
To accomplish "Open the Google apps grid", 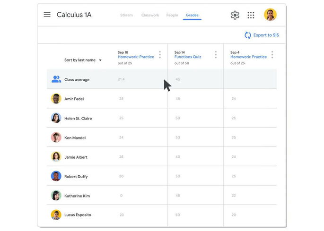I will pos(251,15).
